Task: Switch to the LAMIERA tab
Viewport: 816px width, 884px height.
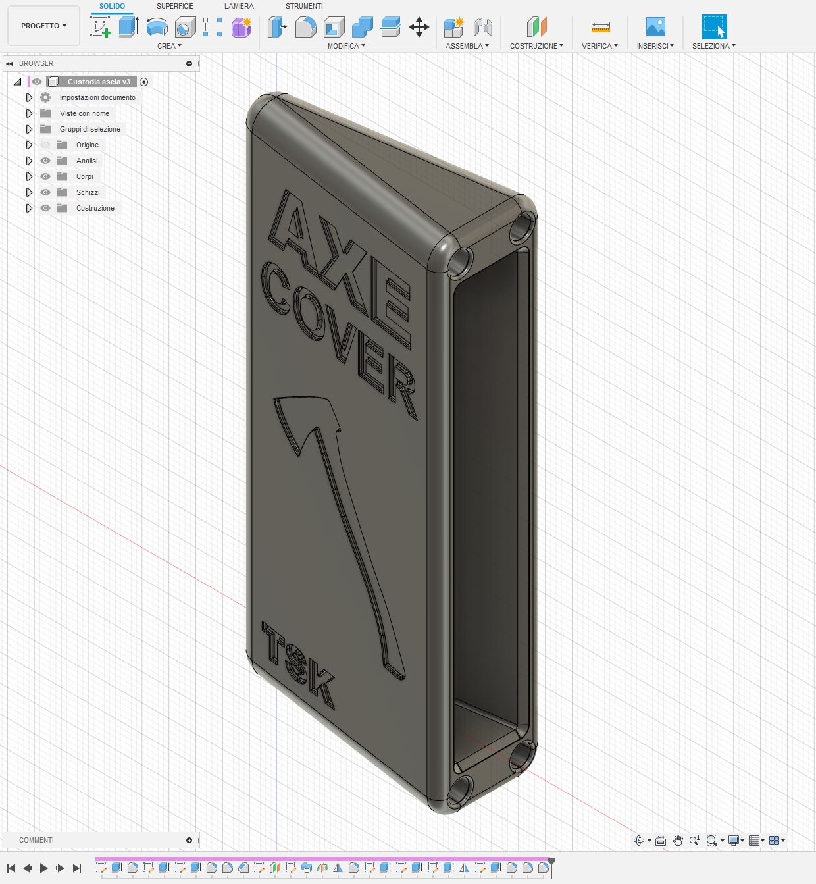Action: (239, 6)
